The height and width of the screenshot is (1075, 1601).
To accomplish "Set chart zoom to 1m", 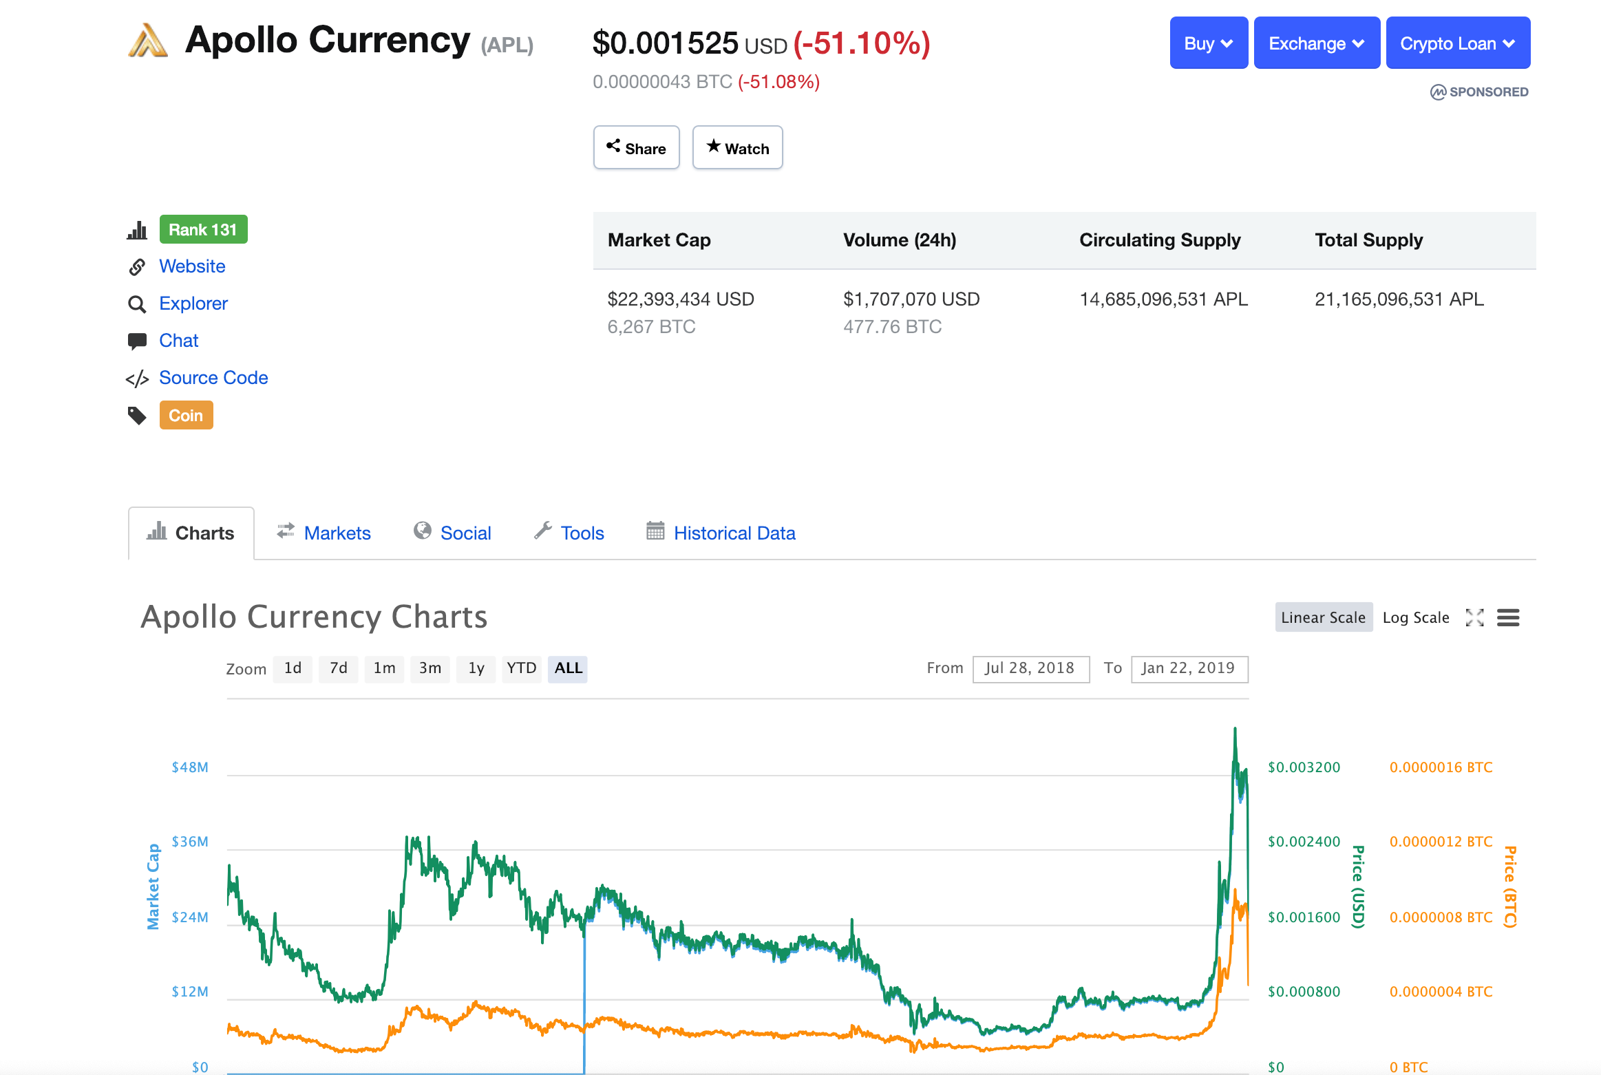I will click(384, 668).
